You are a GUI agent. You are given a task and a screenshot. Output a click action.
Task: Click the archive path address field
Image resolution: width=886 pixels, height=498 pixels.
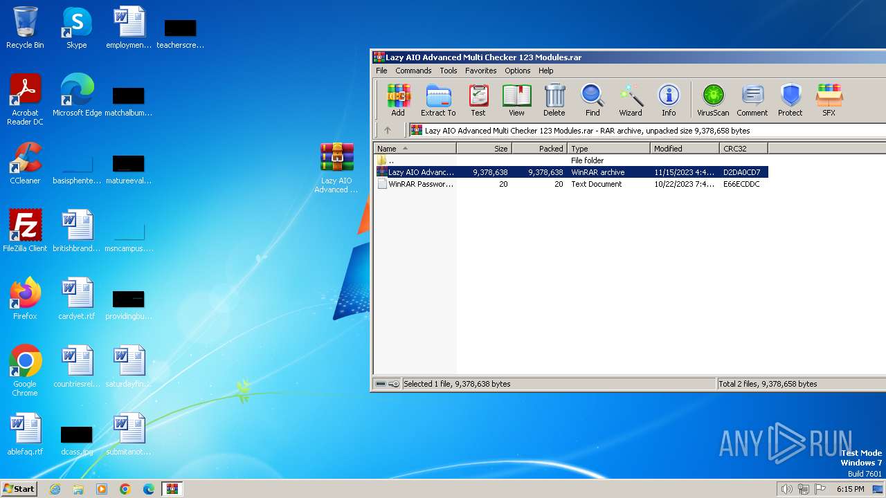pos(647,130)
